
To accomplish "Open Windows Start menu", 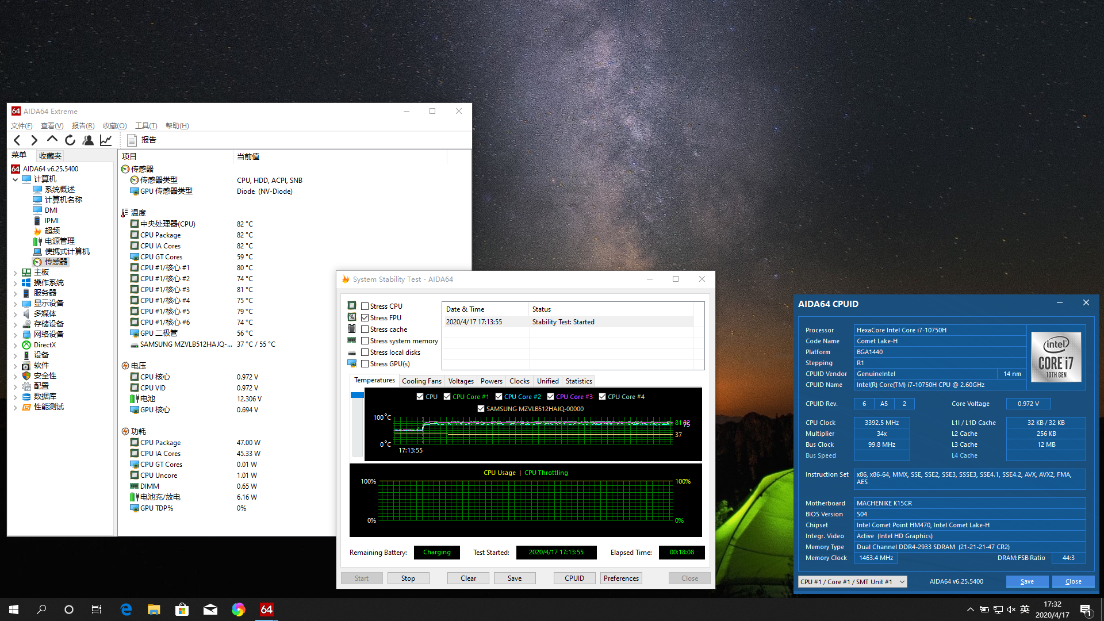I will [x=14, y=609].
